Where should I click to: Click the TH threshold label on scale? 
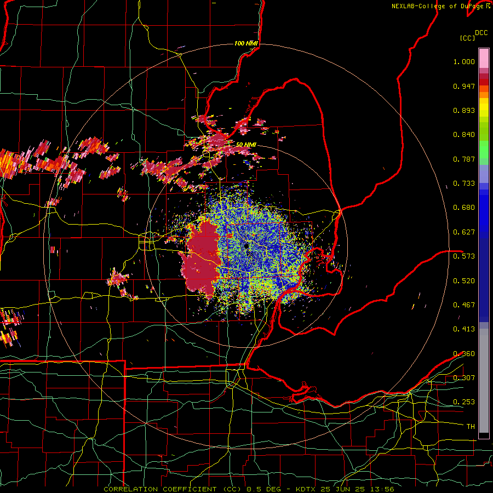click(471, 427)
